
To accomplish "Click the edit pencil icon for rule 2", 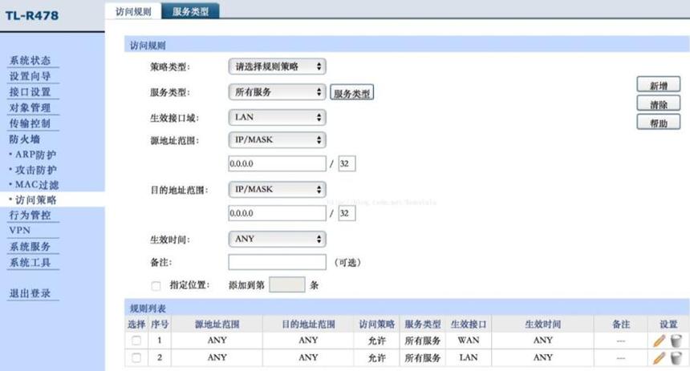I will [659, 358].
